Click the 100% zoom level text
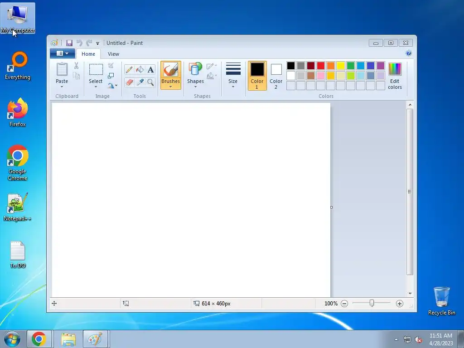464x348 pixels. click(x=331, y=304)
